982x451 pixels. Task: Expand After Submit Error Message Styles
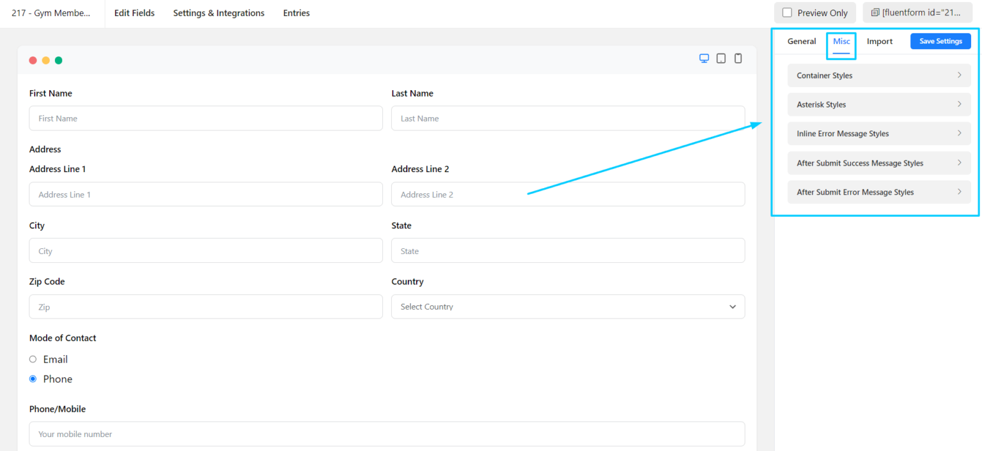point(878,192)
